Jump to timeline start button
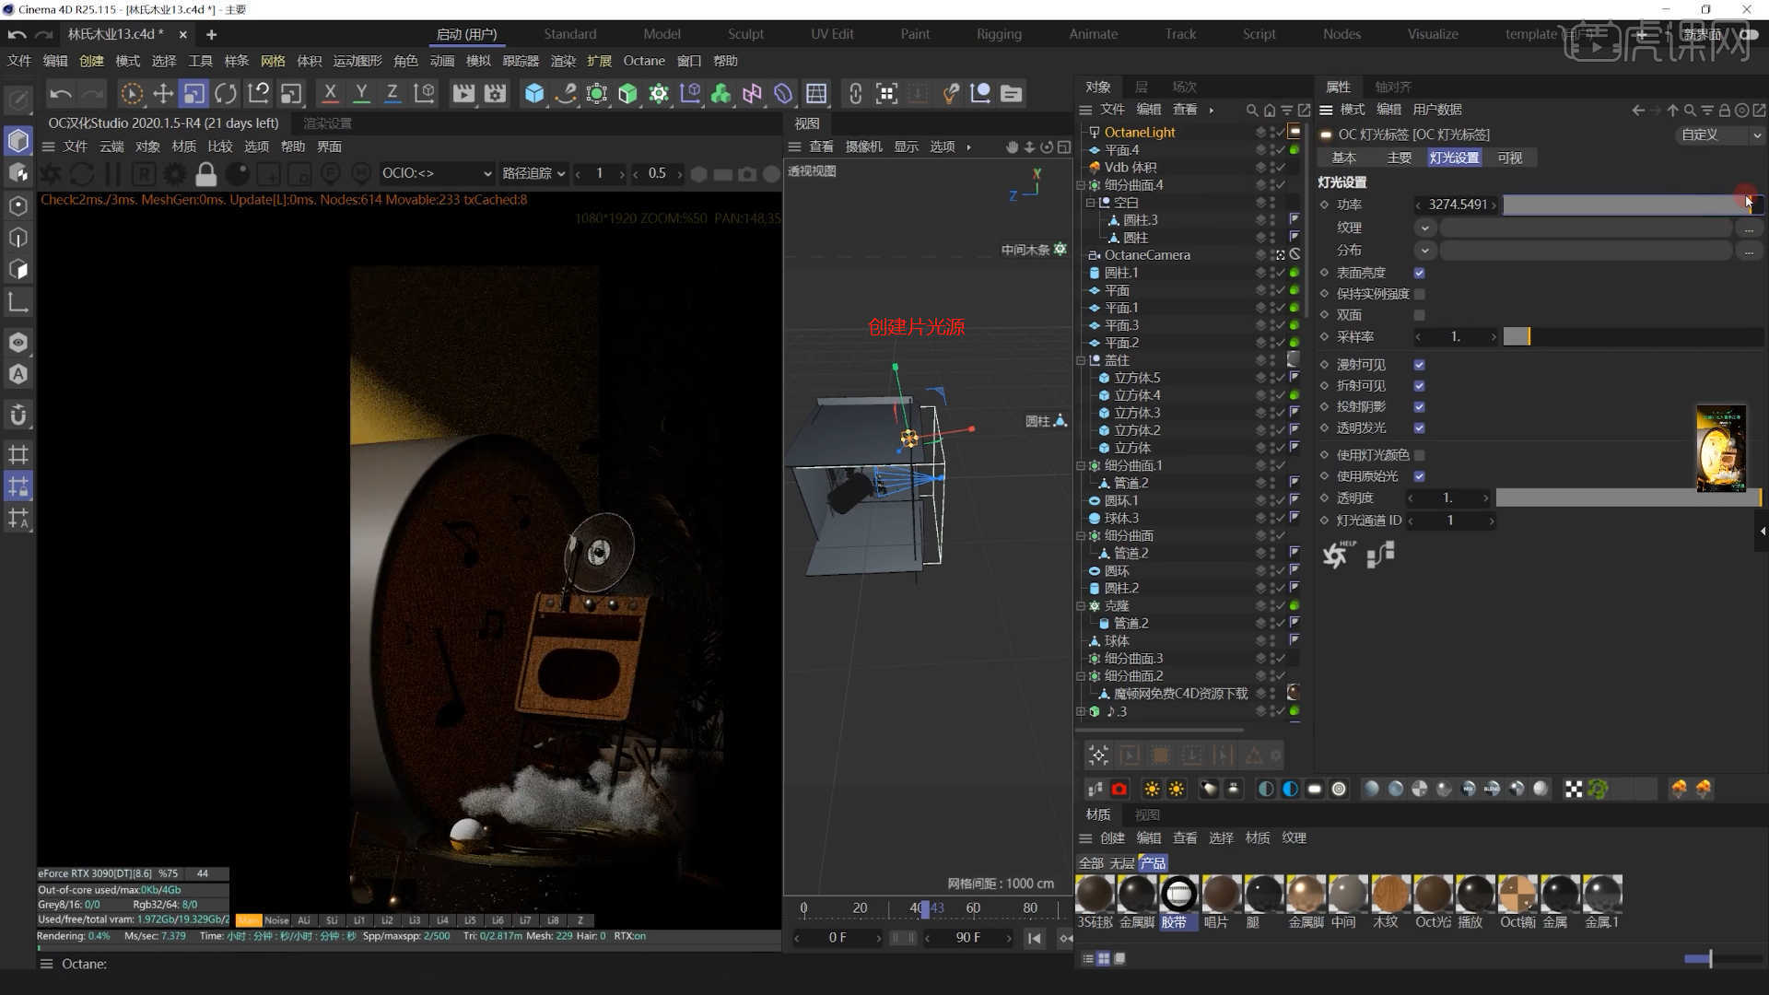This screenshot has height=995, width=1769. pyautogui.click(x=1035, y=938)
